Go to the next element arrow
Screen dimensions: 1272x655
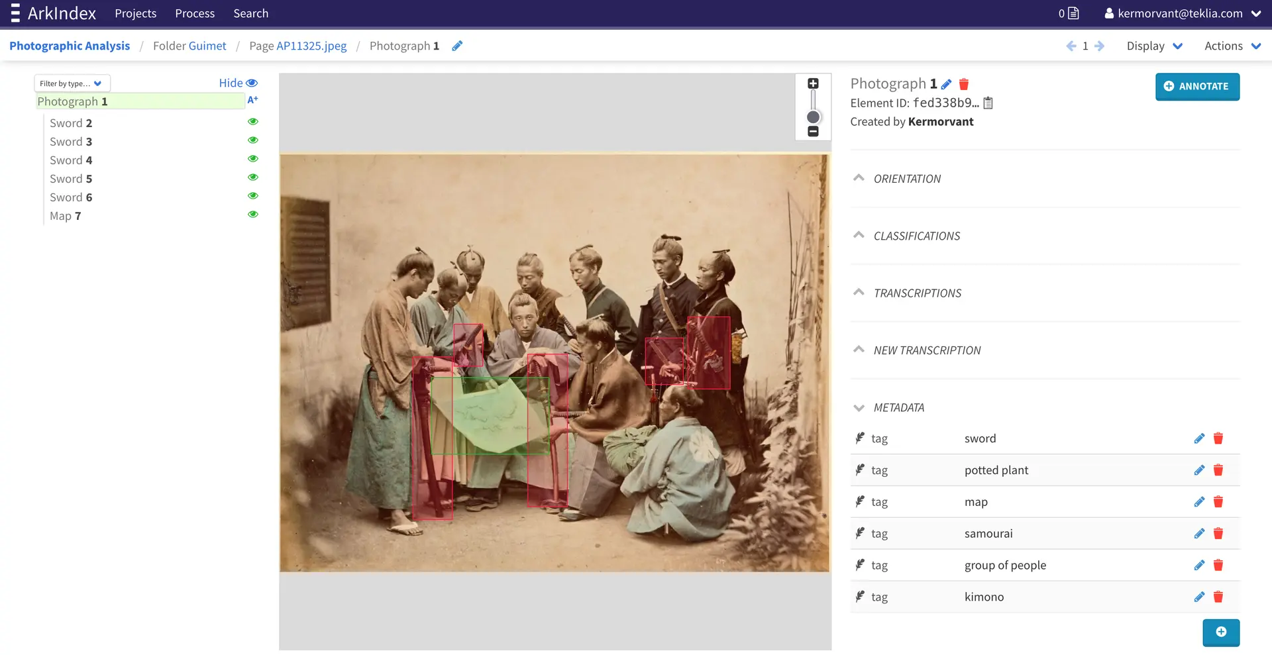click(x=1100, y=46)
